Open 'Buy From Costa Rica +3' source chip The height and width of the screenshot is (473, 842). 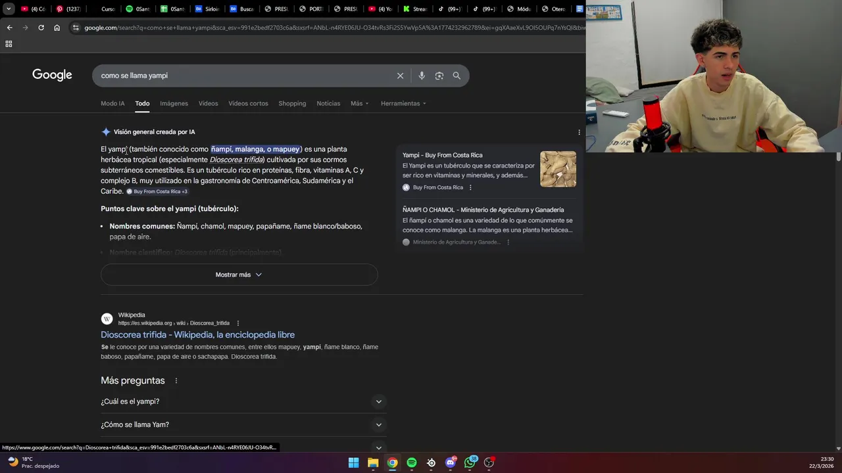(x=157, y=191)
